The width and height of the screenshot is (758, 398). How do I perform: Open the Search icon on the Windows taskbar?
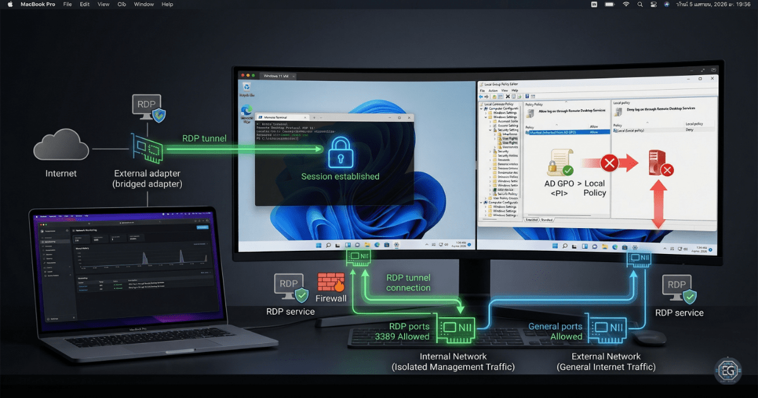coord(328,244)
